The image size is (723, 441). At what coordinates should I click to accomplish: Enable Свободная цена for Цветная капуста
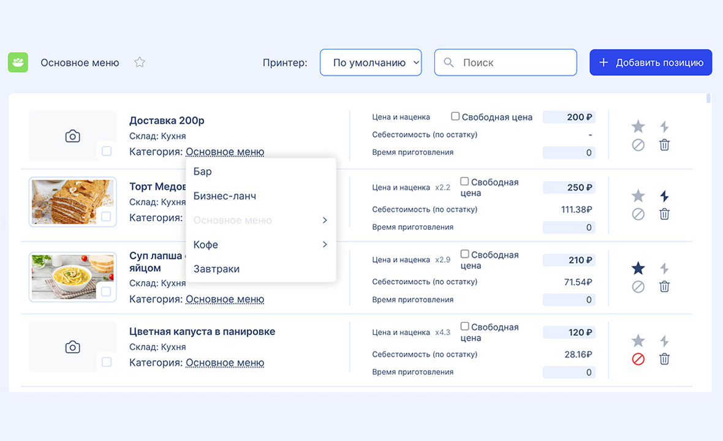[x=464, y=326]
